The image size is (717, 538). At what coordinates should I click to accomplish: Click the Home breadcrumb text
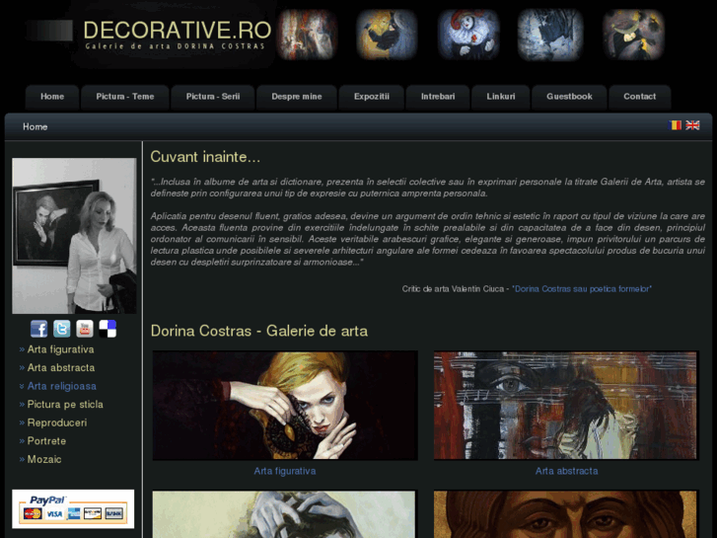(36, 126)
